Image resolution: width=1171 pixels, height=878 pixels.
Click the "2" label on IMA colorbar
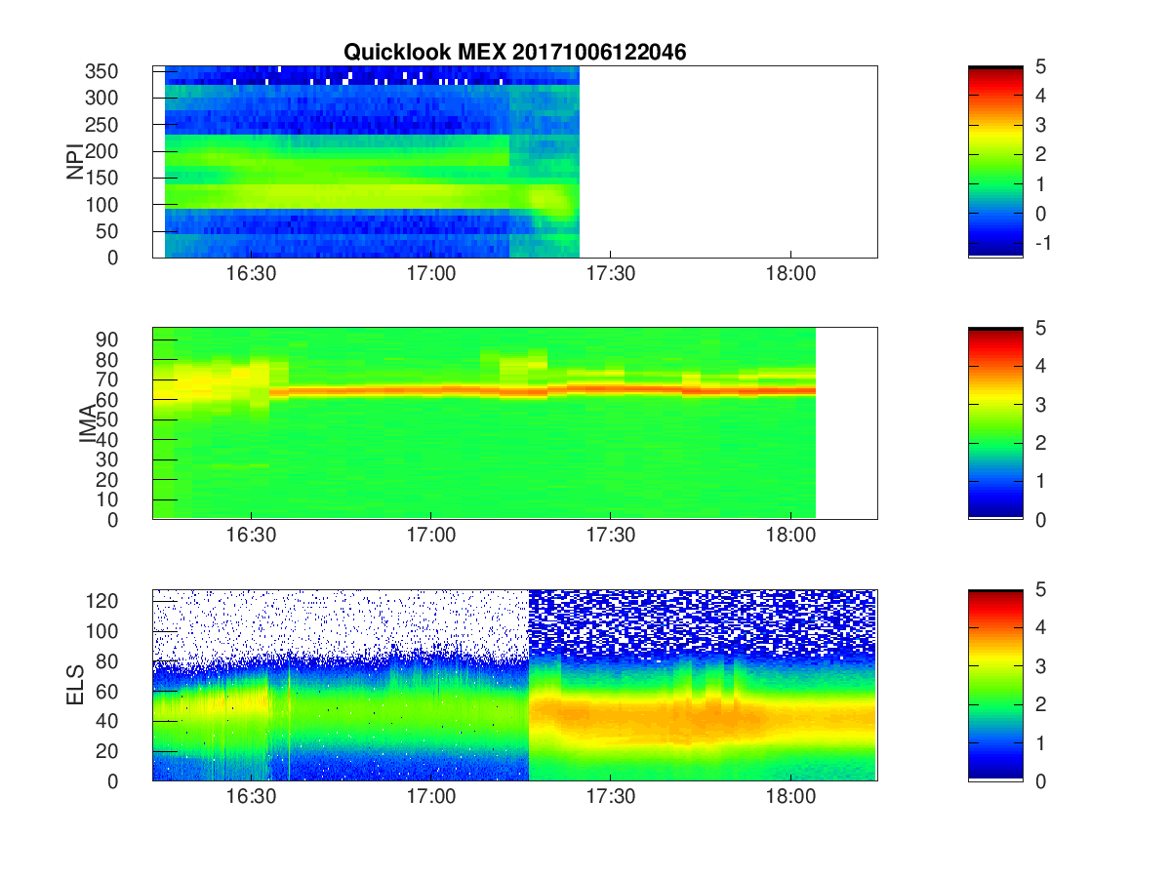tap(1040, 443)
